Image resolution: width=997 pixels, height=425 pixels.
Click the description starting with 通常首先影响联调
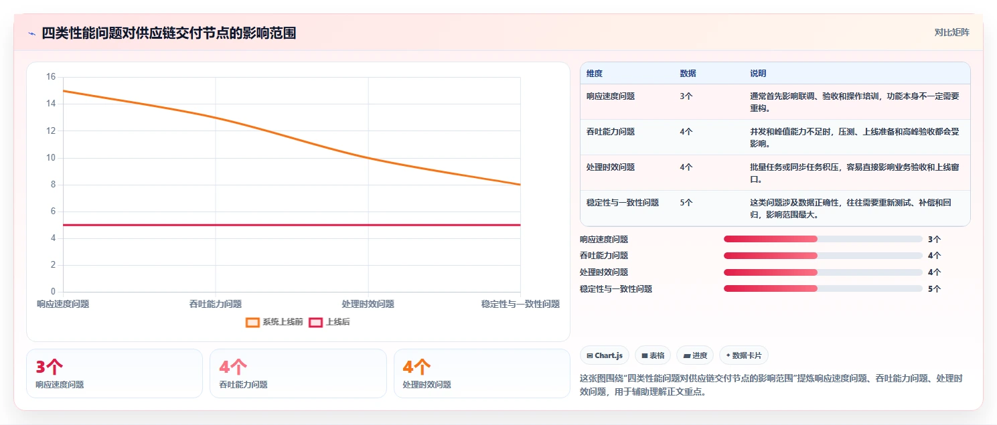(x=854, y=102)
